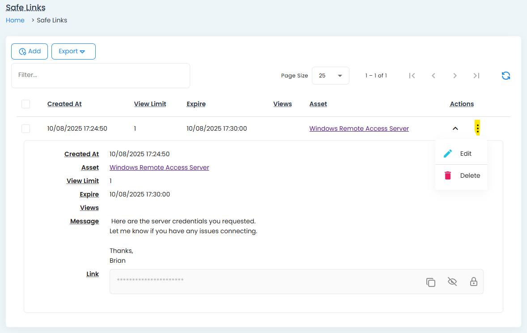Tick the select-all header checkbox
Viewport: 527px width, 333px height.
[25, 104]
